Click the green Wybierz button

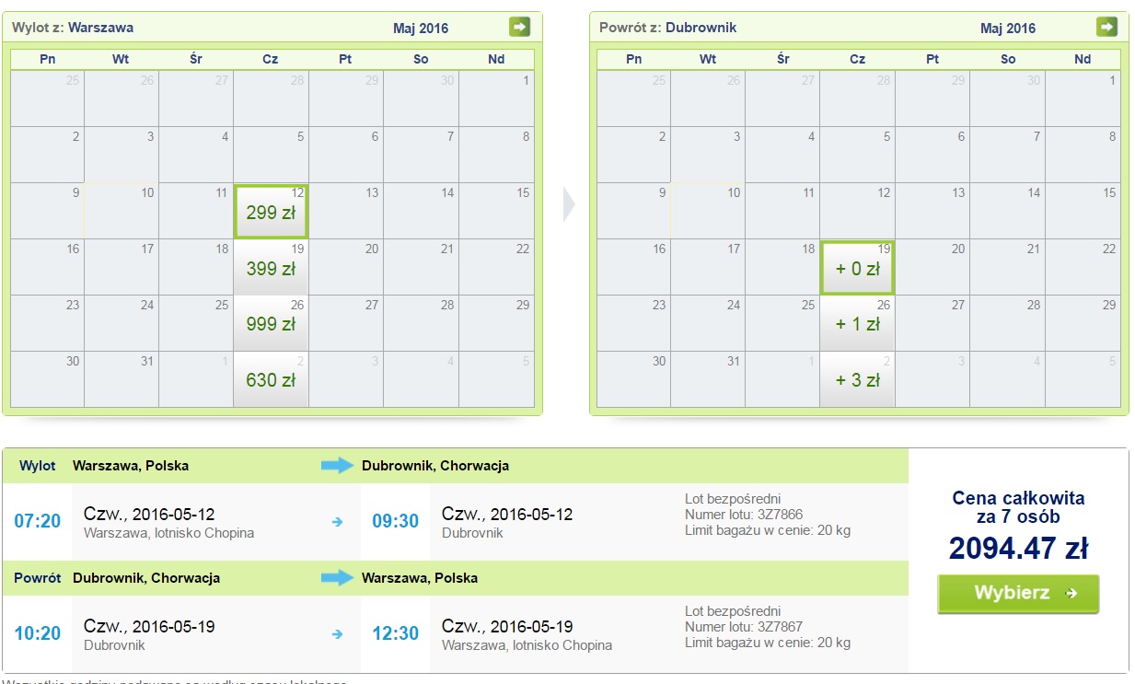click(x=1018, y=594)
